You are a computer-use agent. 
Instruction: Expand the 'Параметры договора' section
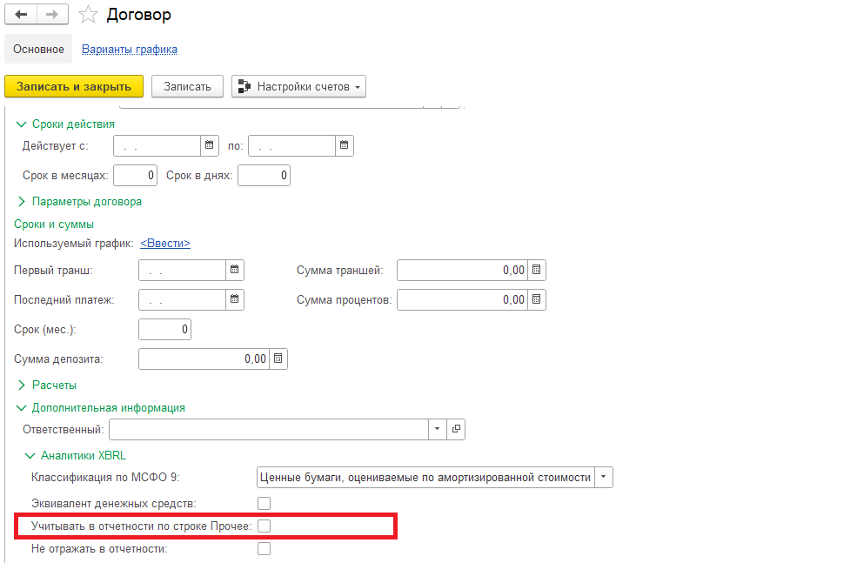(86, 201)
